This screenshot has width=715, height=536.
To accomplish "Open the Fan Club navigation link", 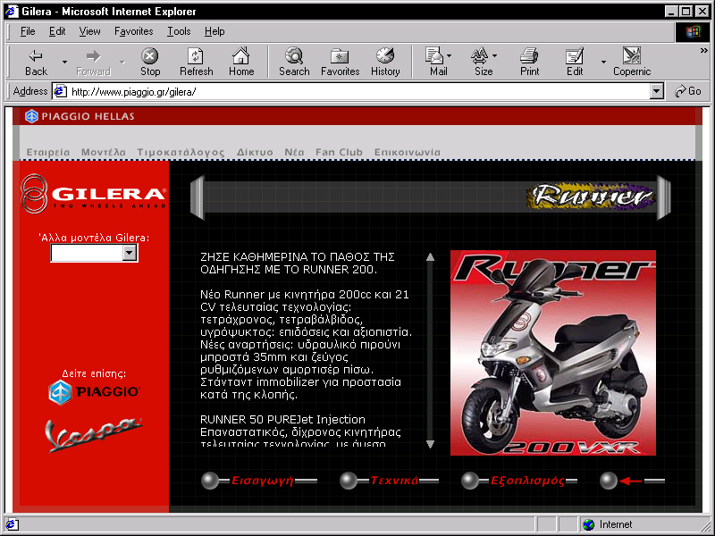I will click(x=340, y=152).
